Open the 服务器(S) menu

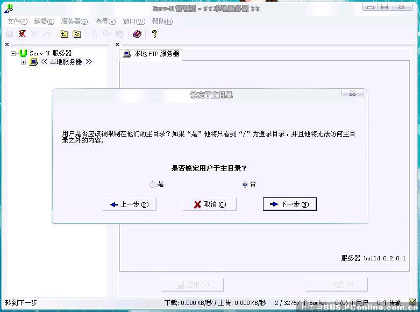[74, 22]
